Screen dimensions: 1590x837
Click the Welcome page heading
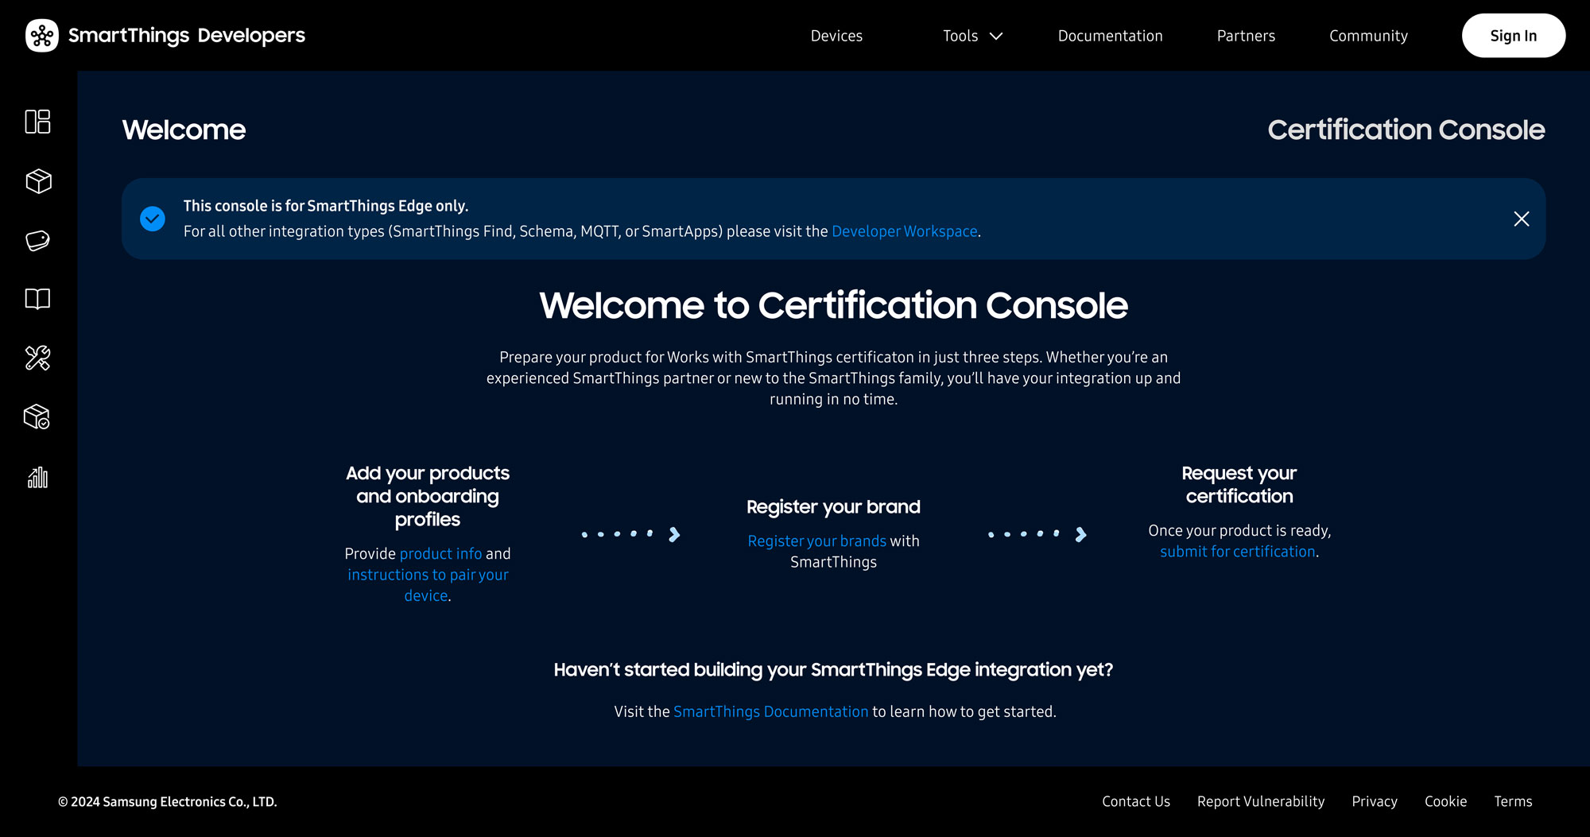pos(184,130)
